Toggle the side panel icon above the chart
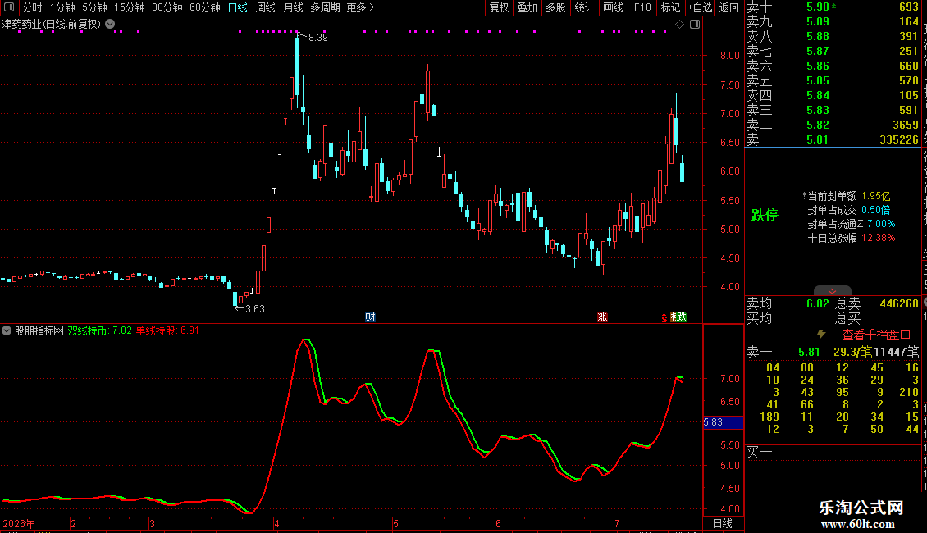Image resolution: width=927 pixels, height=533 pixels. pyautogui.click(x=695, y=25)
